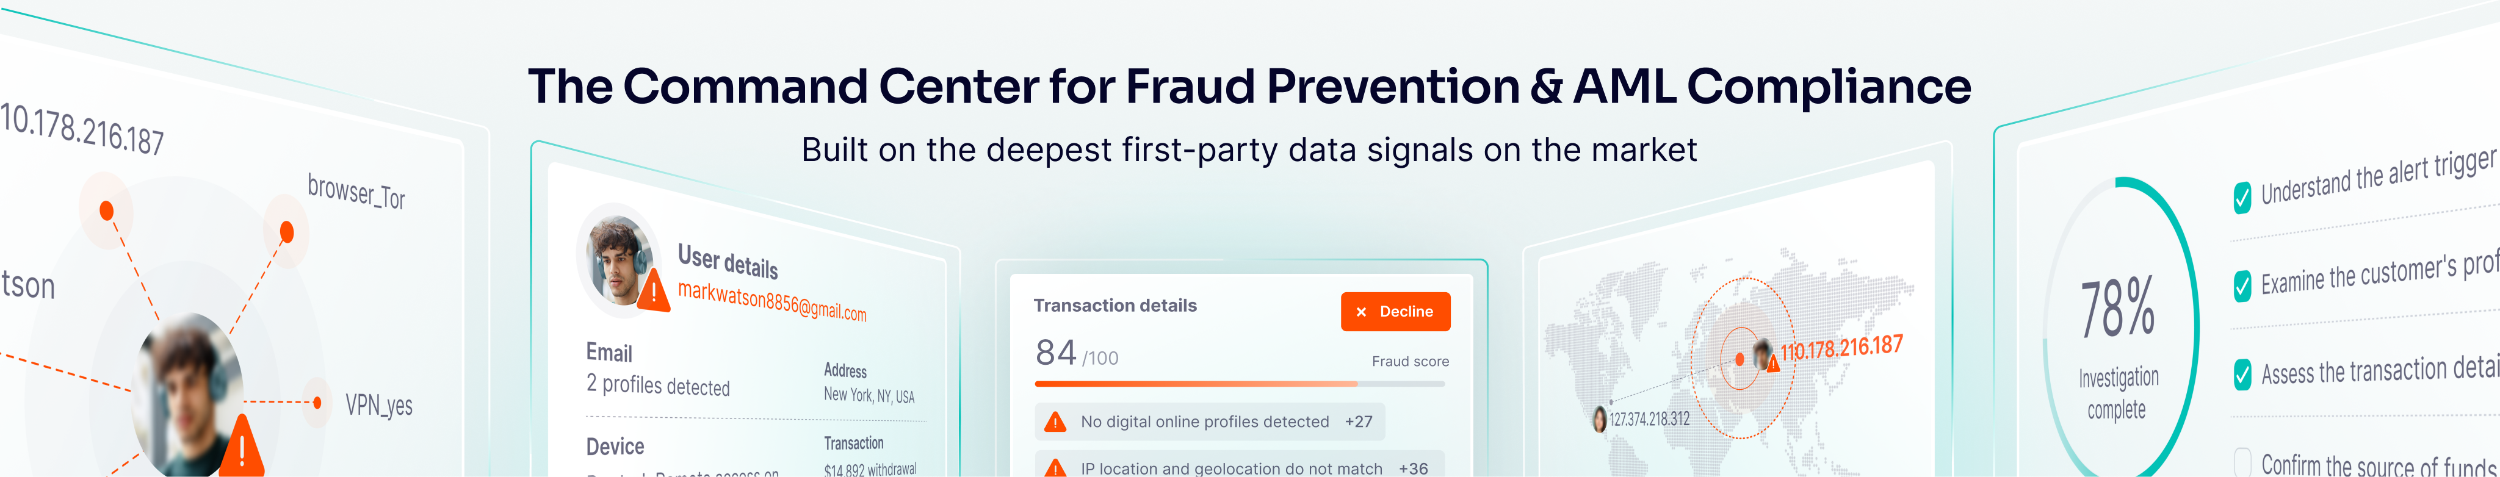Click the warning triangle on User details avatar

(x=654, y=290)
